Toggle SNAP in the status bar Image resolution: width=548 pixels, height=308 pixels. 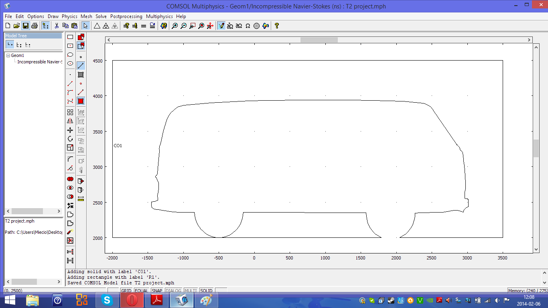pyautogui.click(x=157, y=291)
